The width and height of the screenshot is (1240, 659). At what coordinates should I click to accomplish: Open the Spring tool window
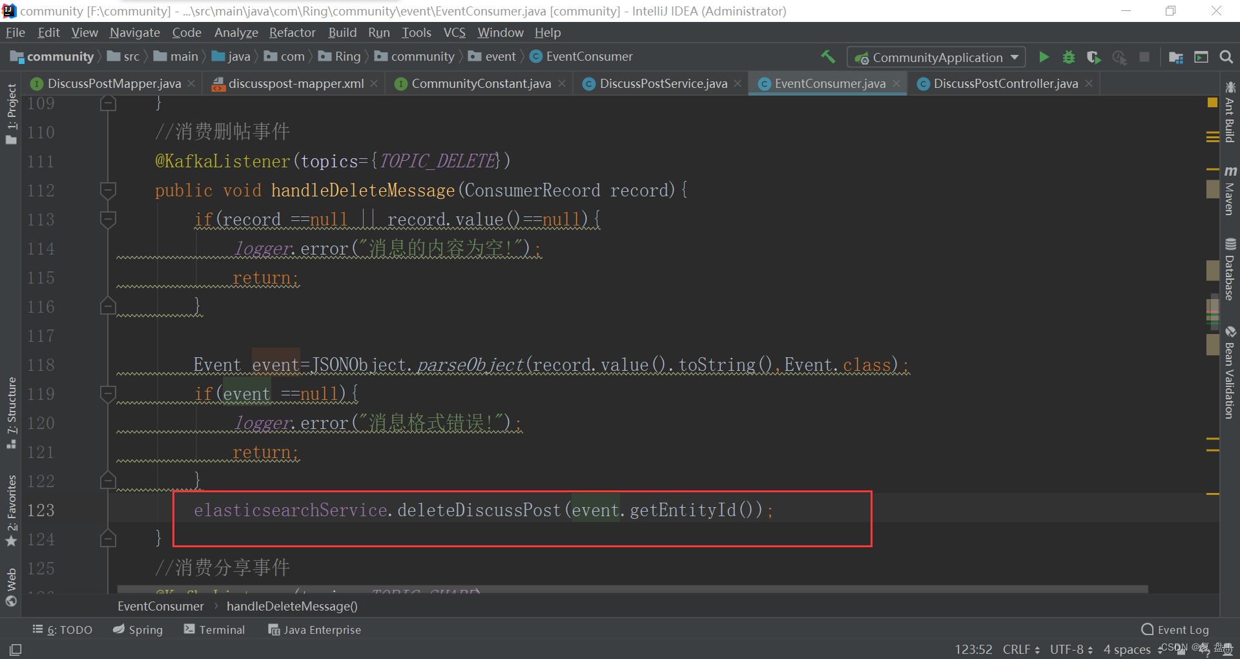[138, 629]
